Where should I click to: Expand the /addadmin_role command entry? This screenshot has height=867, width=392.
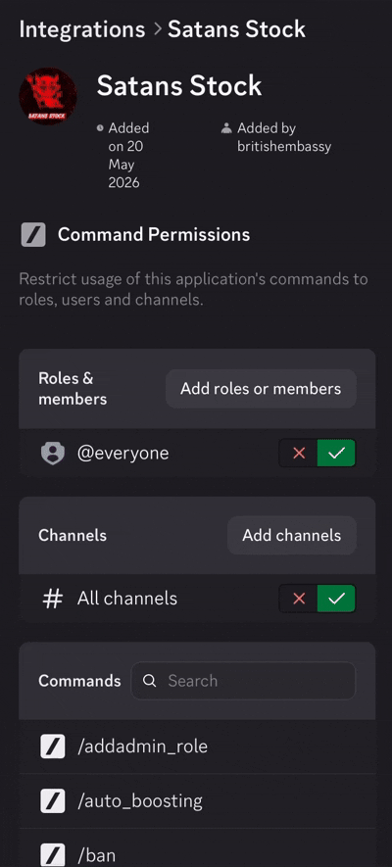coord(197,747)
